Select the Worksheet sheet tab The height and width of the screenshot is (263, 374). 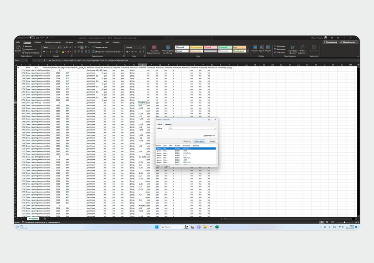(x=33, y=219)
